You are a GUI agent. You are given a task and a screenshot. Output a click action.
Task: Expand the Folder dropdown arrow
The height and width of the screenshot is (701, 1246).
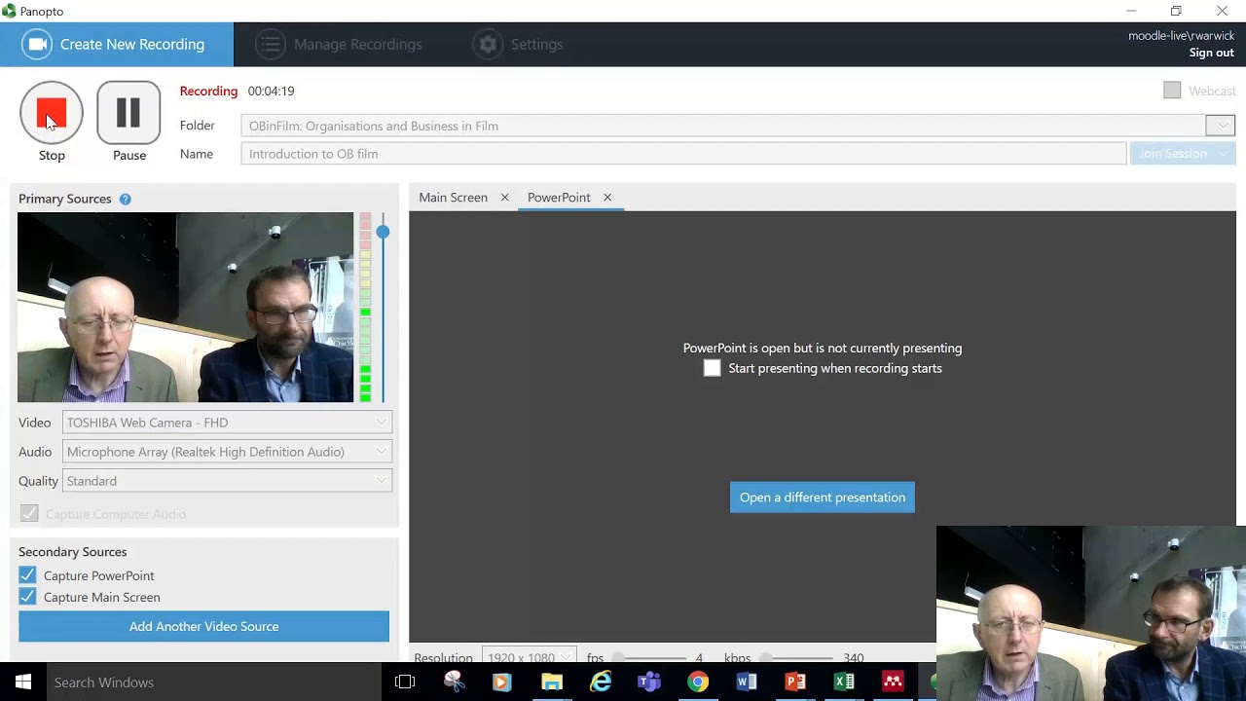(x=1221, y=126)
